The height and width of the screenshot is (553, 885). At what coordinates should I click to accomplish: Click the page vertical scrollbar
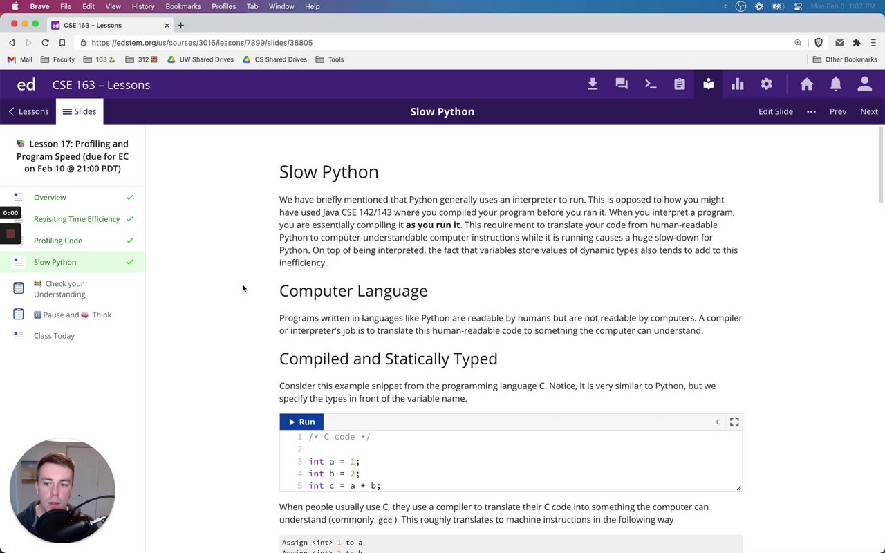881,166
